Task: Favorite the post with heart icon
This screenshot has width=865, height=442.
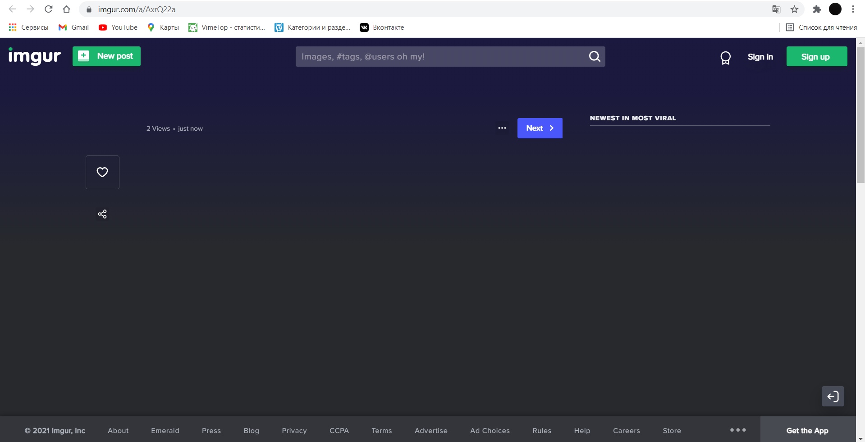Action: [x=102, y=172]
